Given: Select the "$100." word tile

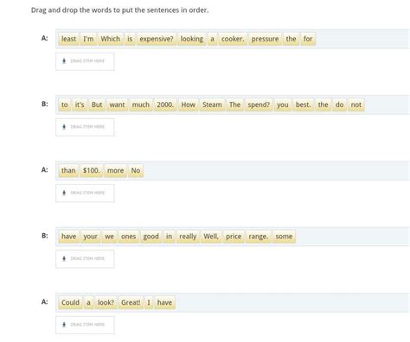Looking at the screenshot, I should pos(91,170).
